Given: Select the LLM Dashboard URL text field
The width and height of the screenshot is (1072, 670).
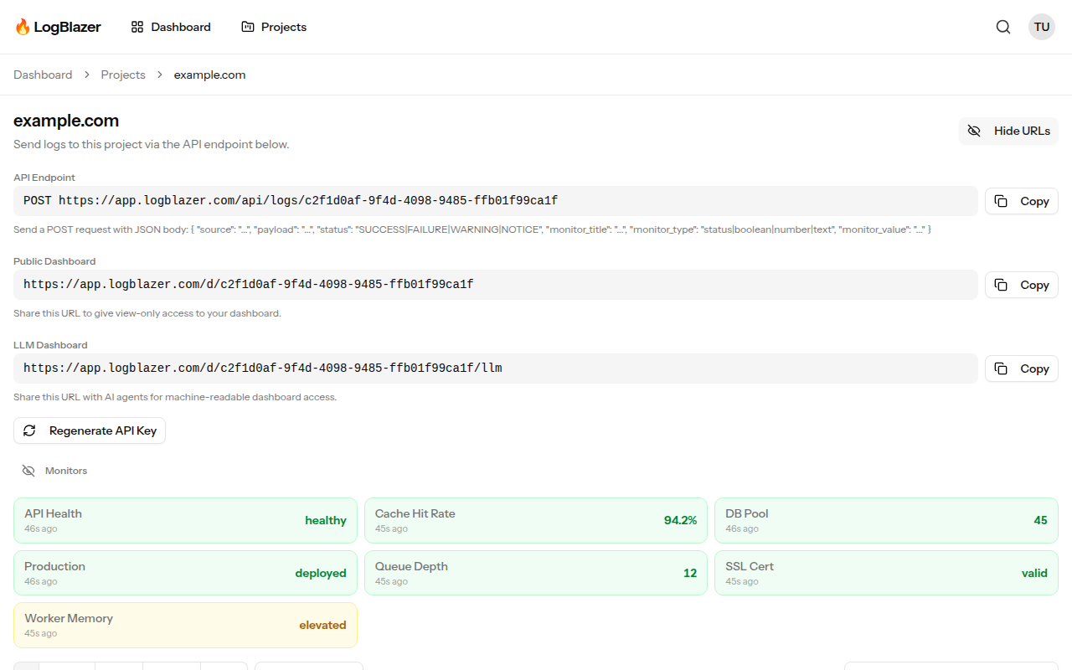Looking at the screenshot, I should click(x=495, y=368).
